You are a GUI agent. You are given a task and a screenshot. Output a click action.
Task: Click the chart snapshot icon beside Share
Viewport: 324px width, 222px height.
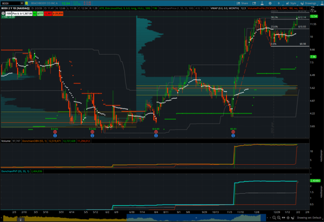tap(253, 3)
